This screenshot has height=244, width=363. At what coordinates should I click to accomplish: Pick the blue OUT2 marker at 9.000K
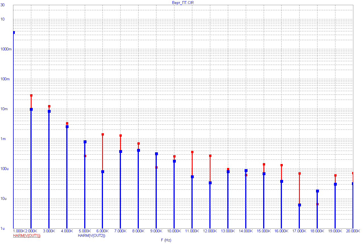coord(156,154)
